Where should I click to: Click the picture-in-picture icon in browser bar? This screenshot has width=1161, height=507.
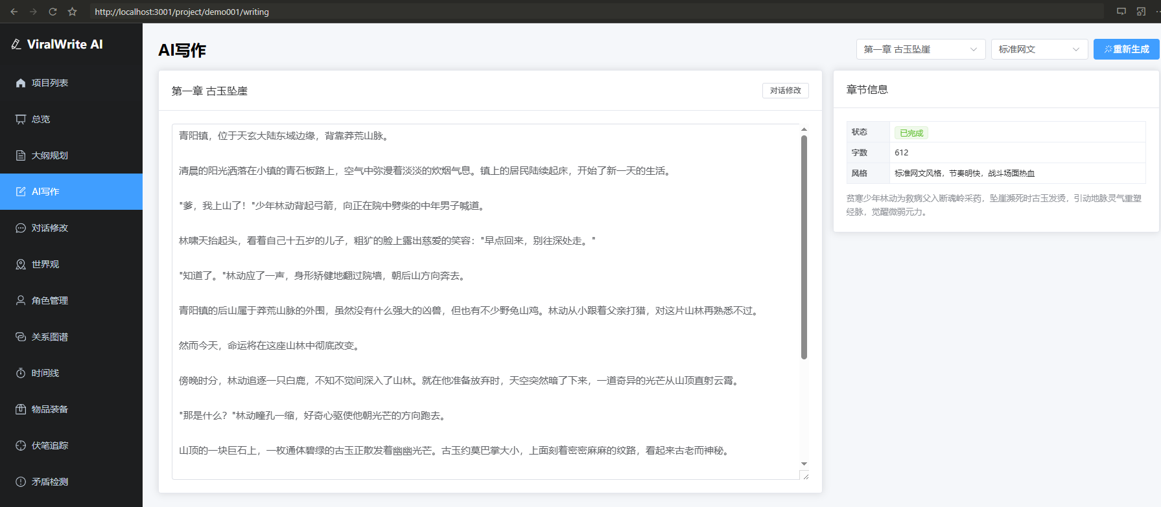(x=1142, y=12)
